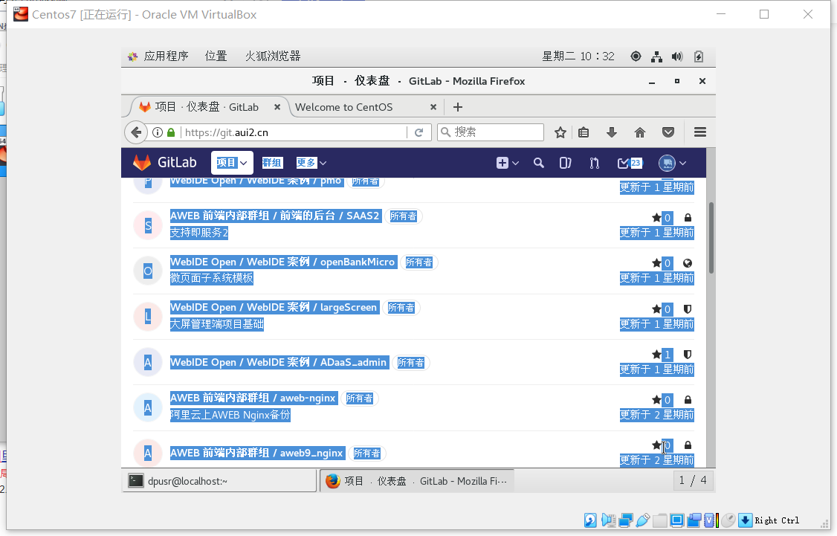Reload page with Firefox refresh icon

pyautogui.click(x=419, y=132)
